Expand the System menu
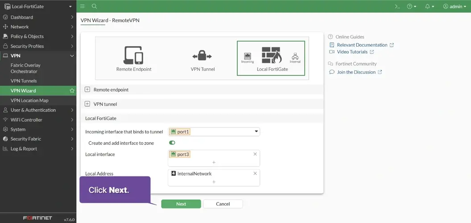 click(38, 129)
